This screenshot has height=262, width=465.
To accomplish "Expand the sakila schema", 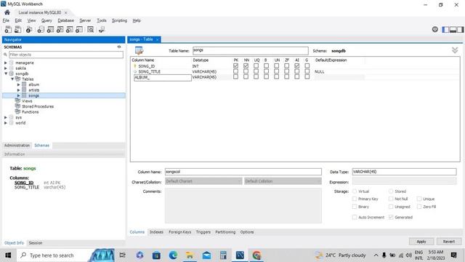I will (6, 68).
